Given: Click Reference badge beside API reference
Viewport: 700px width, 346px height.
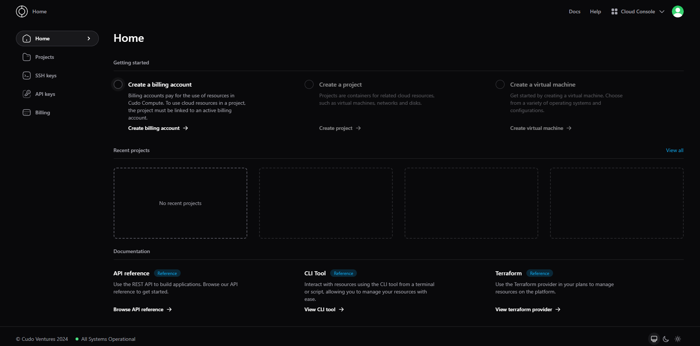Looking at the screenshot, I should pos(167,273).
